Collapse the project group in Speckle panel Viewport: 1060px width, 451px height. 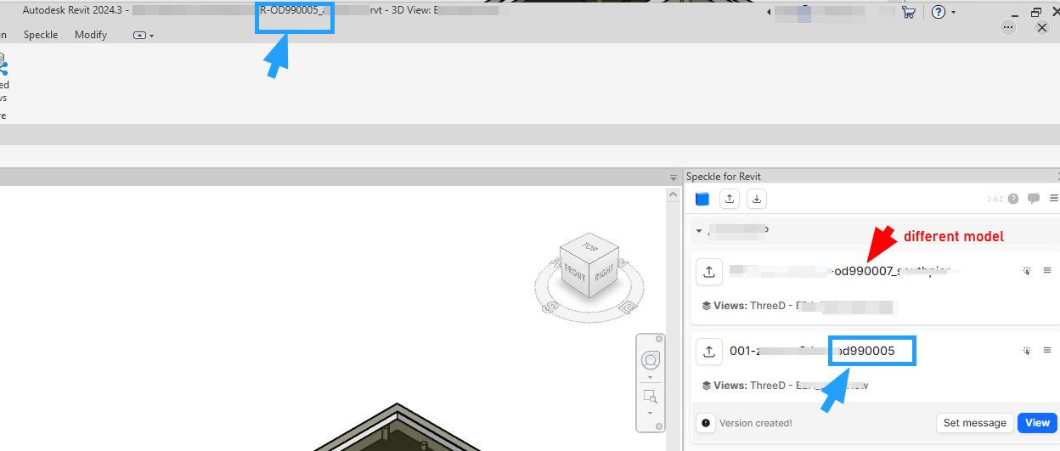click(x=698, y=230)
